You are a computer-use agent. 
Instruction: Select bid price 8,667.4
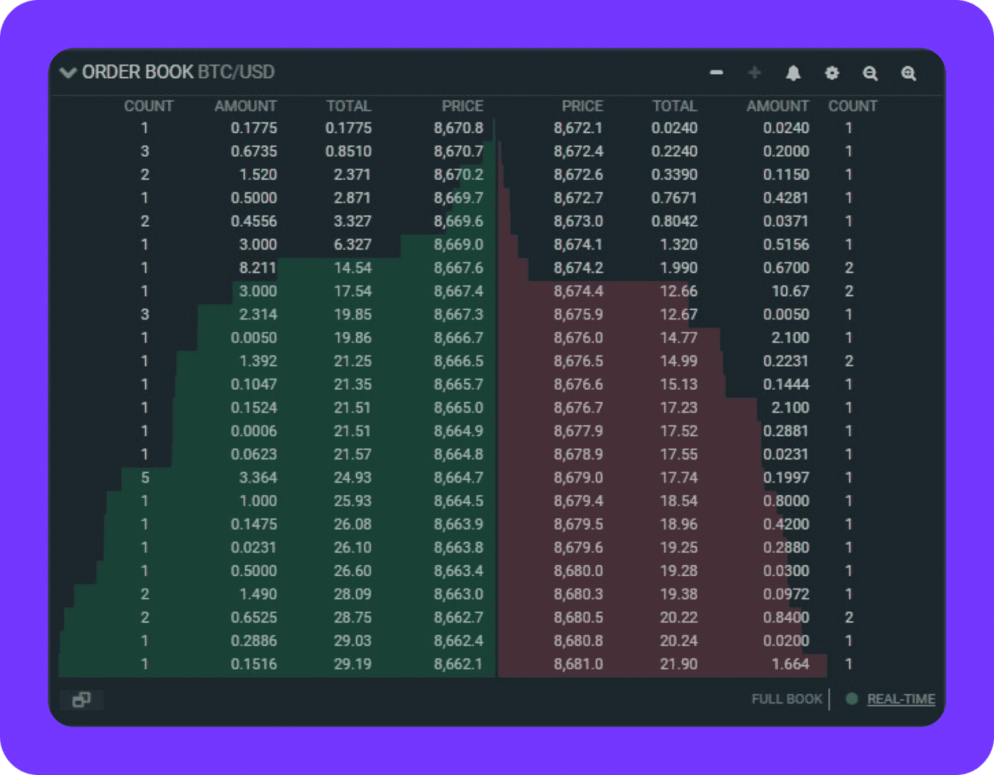[x=459, y=291]
